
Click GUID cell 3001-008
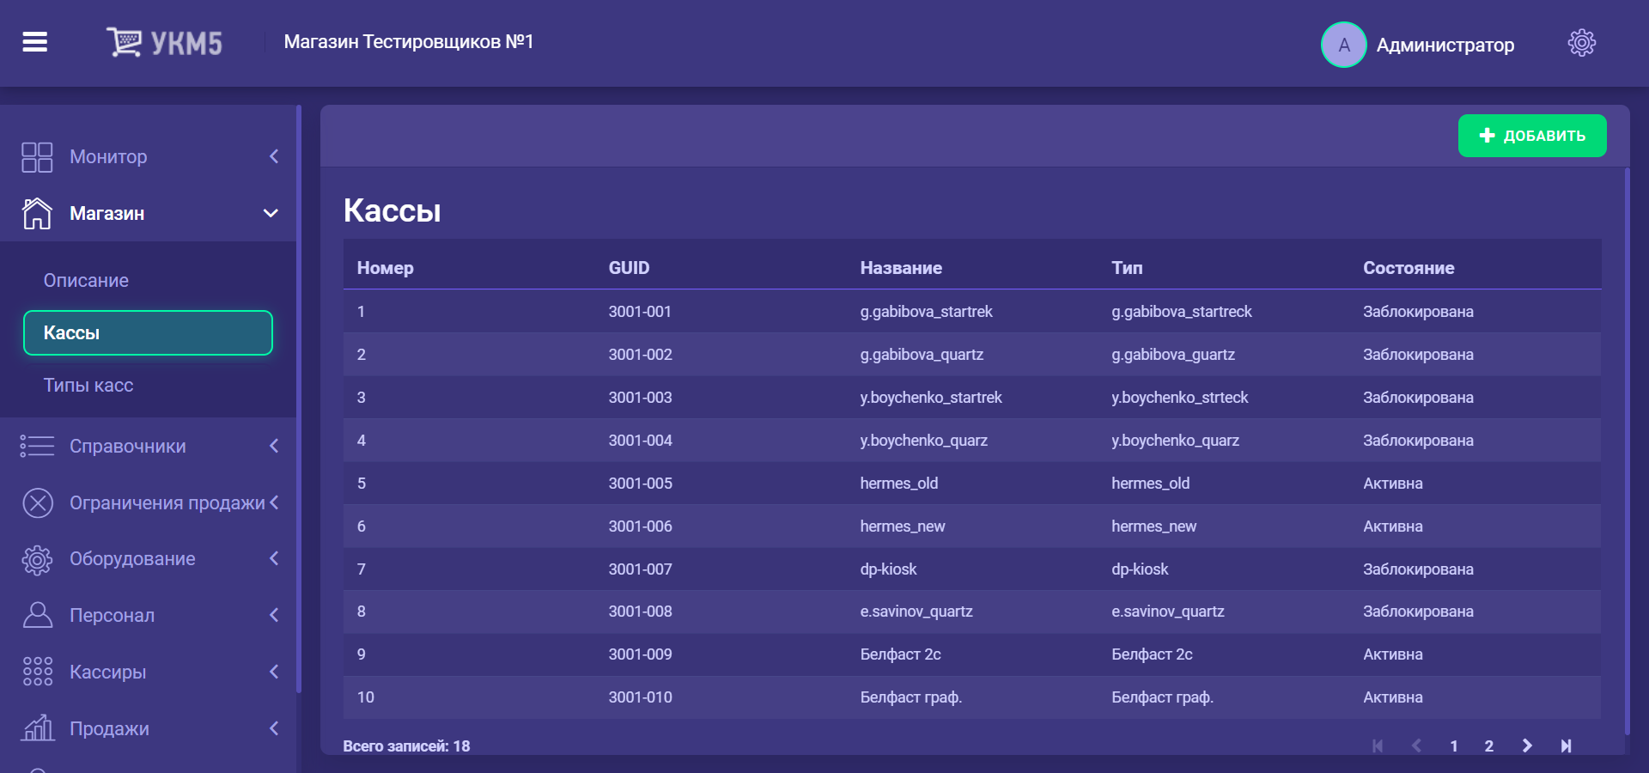640,612
